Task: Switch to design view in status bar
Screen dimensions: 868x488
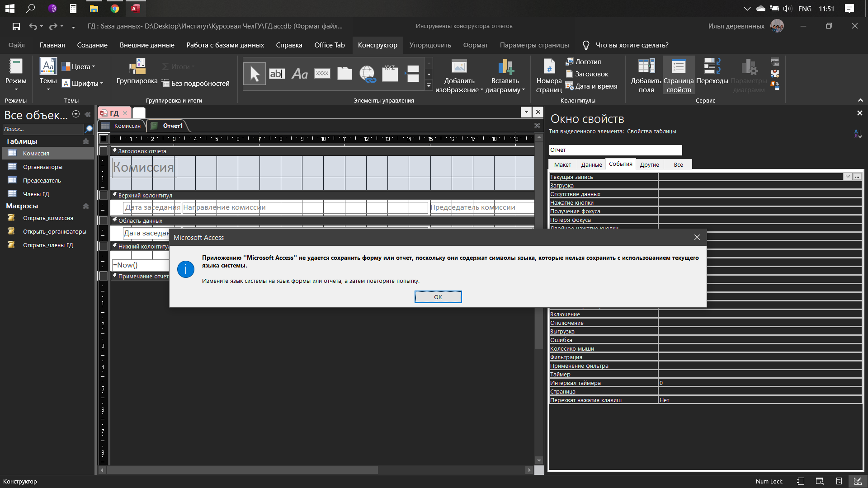Action: tap(858, 481)
